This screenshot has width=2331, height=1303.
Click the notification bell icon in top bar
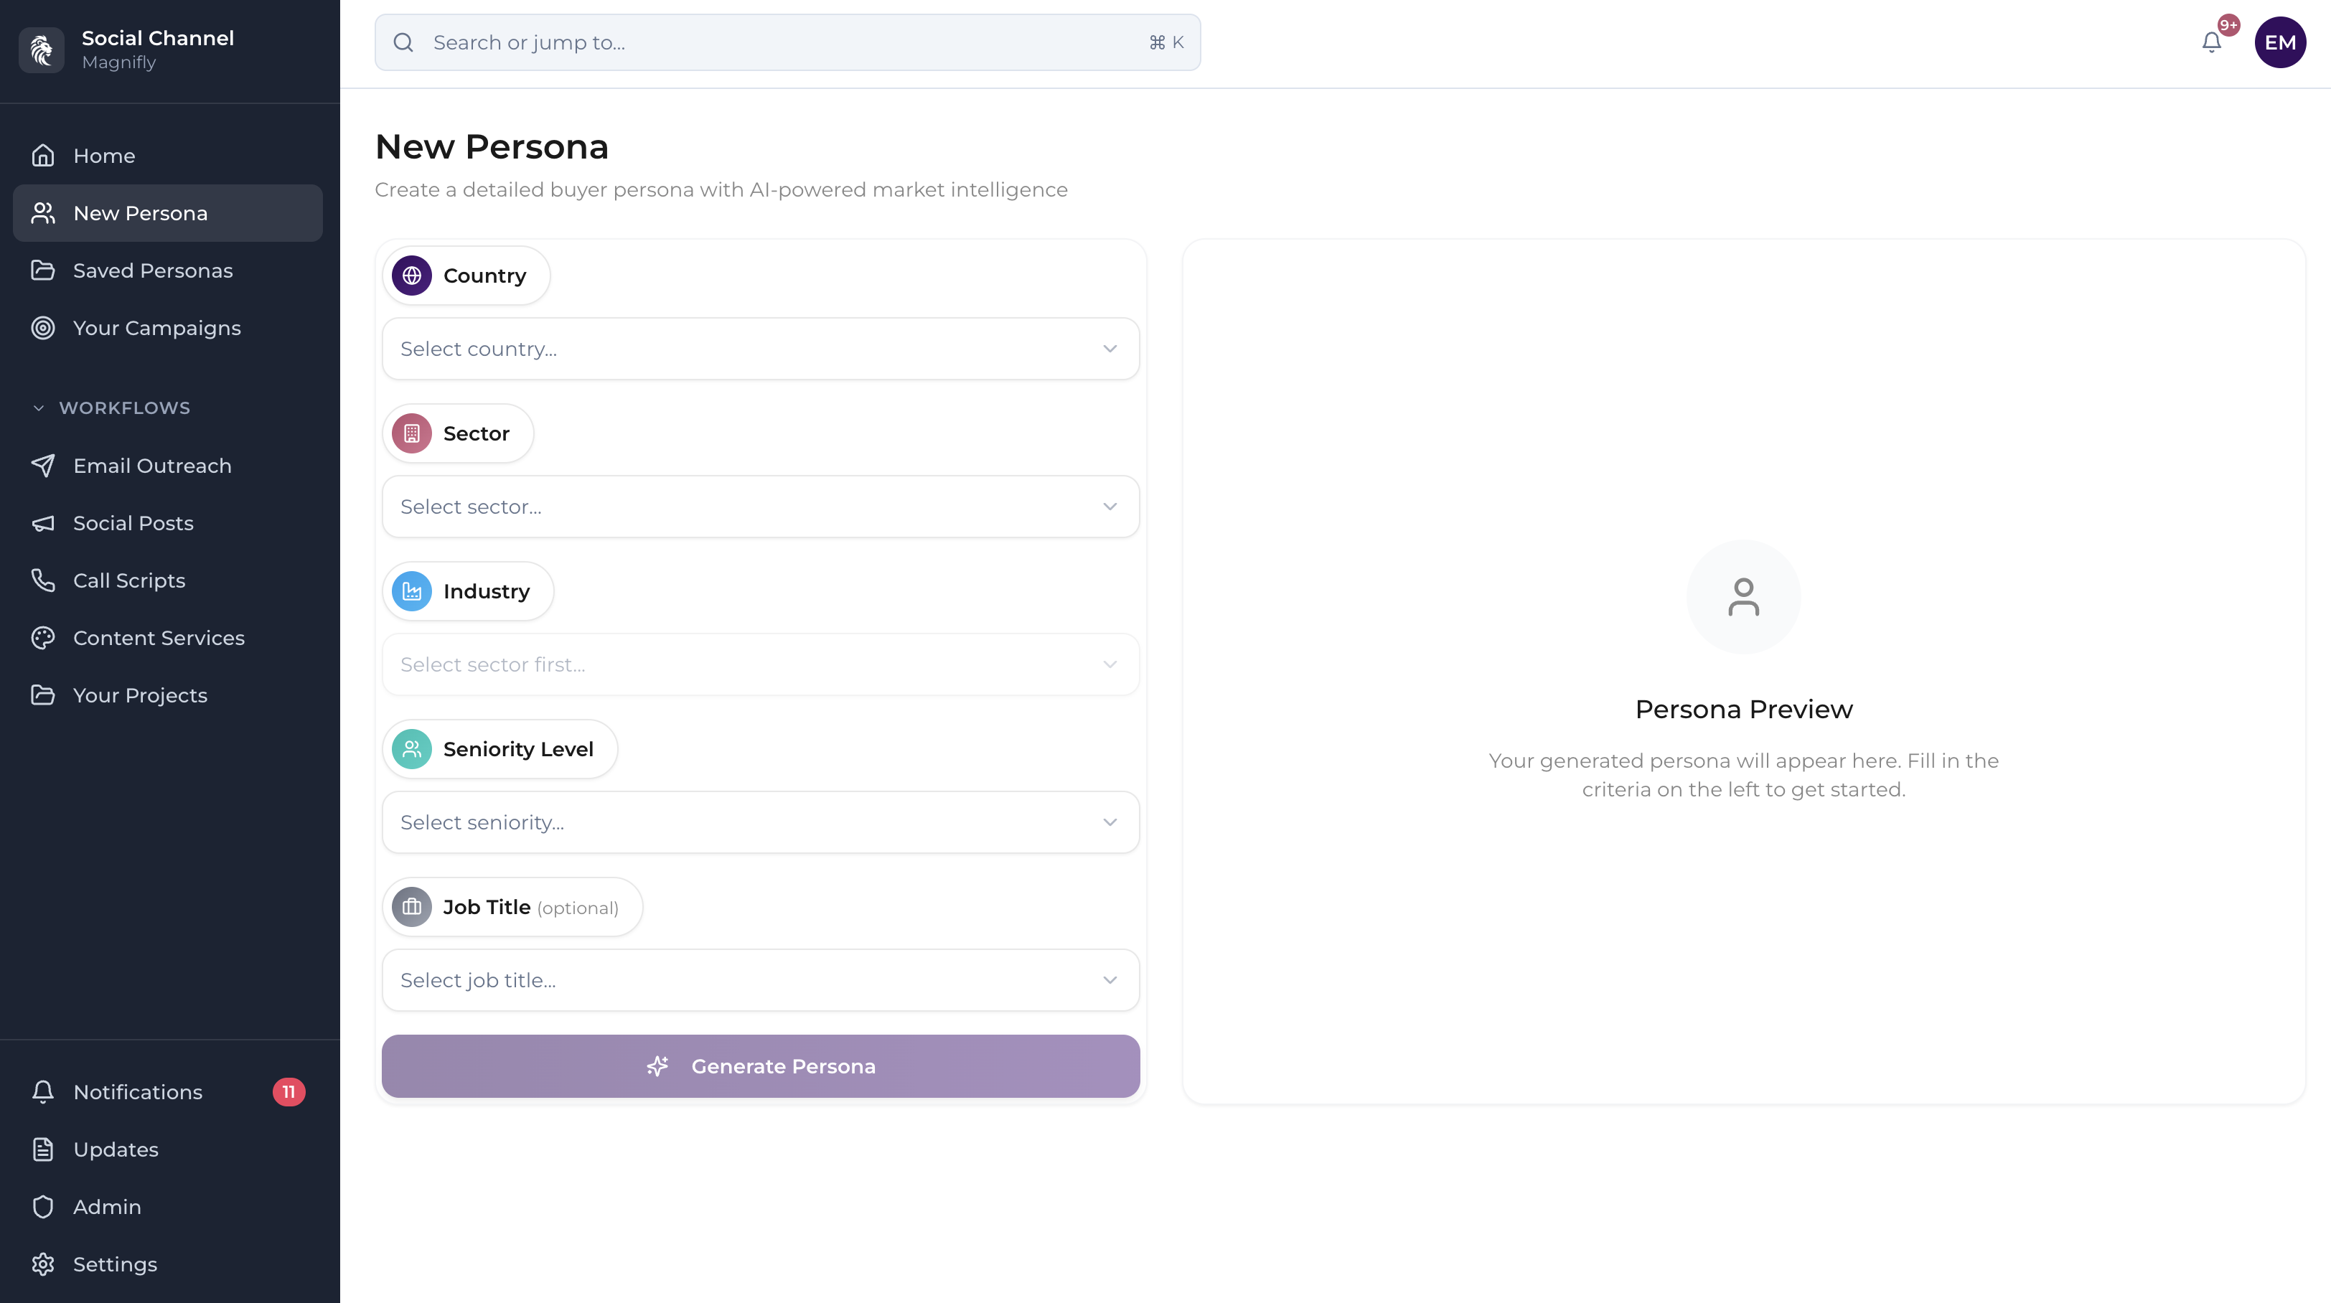(x=2210, y=42)
